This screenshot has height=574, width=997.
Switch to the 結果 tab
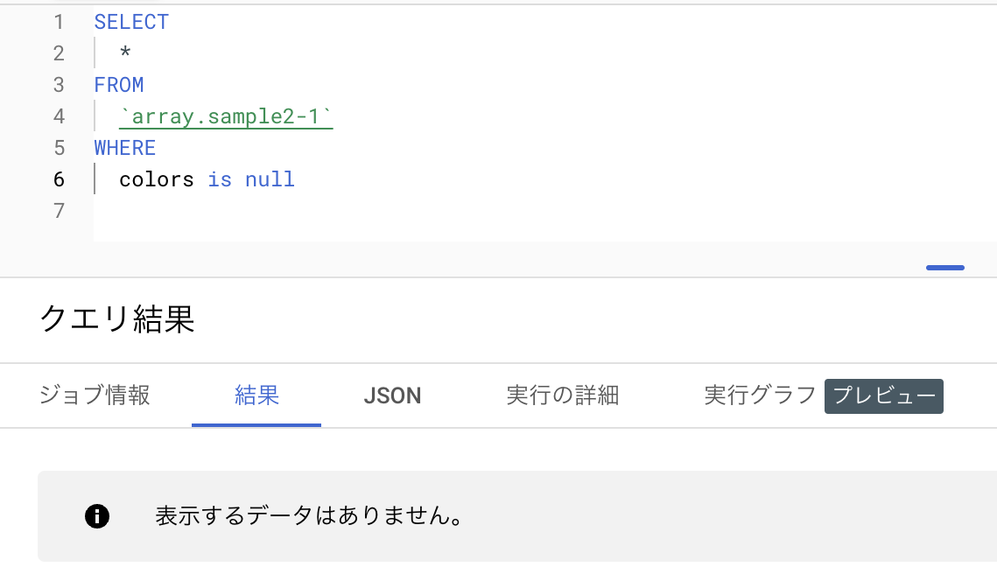pyautogui.click(x=256, y=395)
